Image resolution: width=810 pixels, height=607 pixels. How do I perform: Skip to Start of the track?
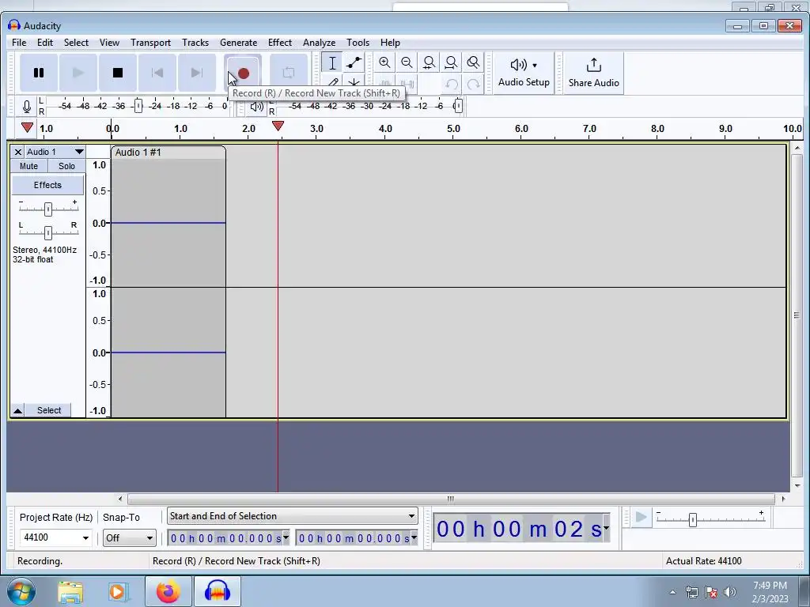157,73
